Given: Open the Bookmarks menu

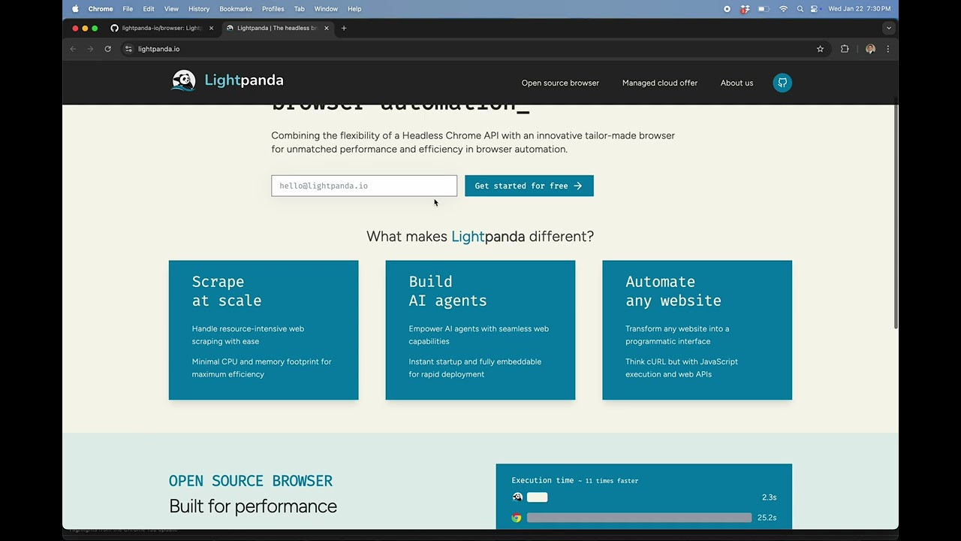Looking at the screenshot, I should (x=236, y=9).
